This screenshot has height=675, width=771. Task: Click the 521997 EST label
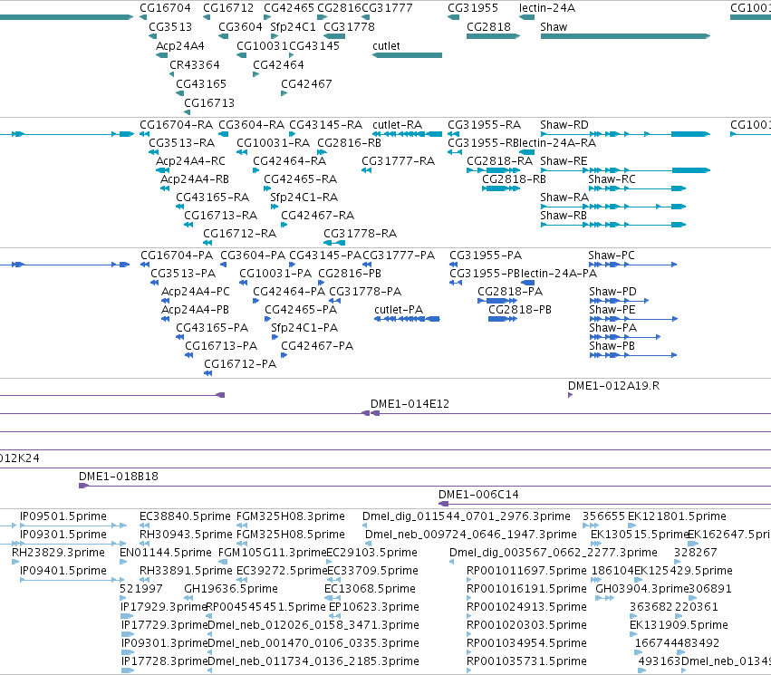click(x=141, y=589)
